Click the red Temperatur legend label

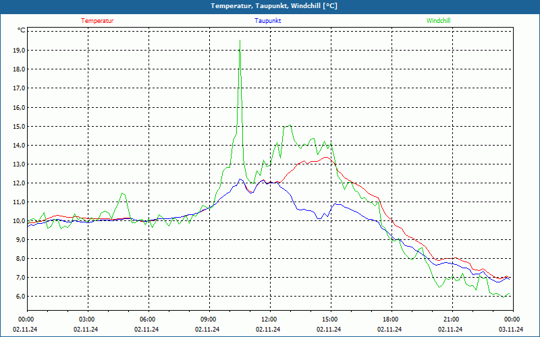click(x=97, y=21)
